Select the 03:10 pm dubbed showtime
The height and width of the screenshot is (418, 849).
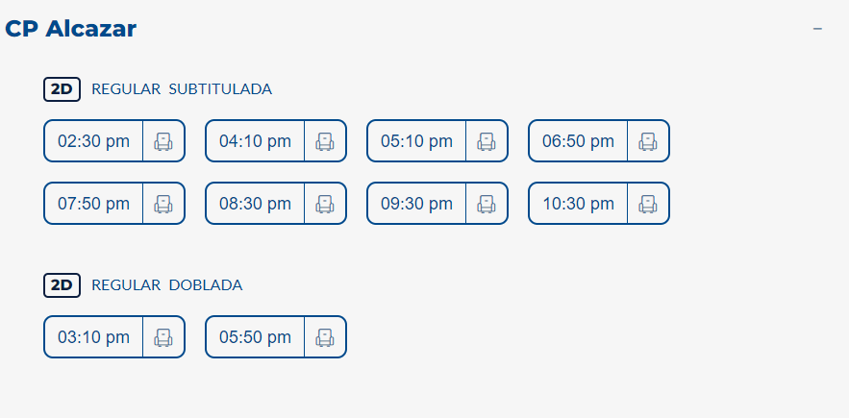point(93,337)
